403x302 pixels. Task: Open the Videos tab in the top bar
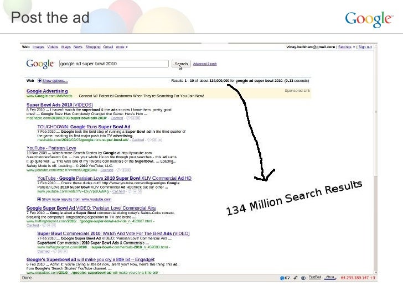[x=53, y=47]
